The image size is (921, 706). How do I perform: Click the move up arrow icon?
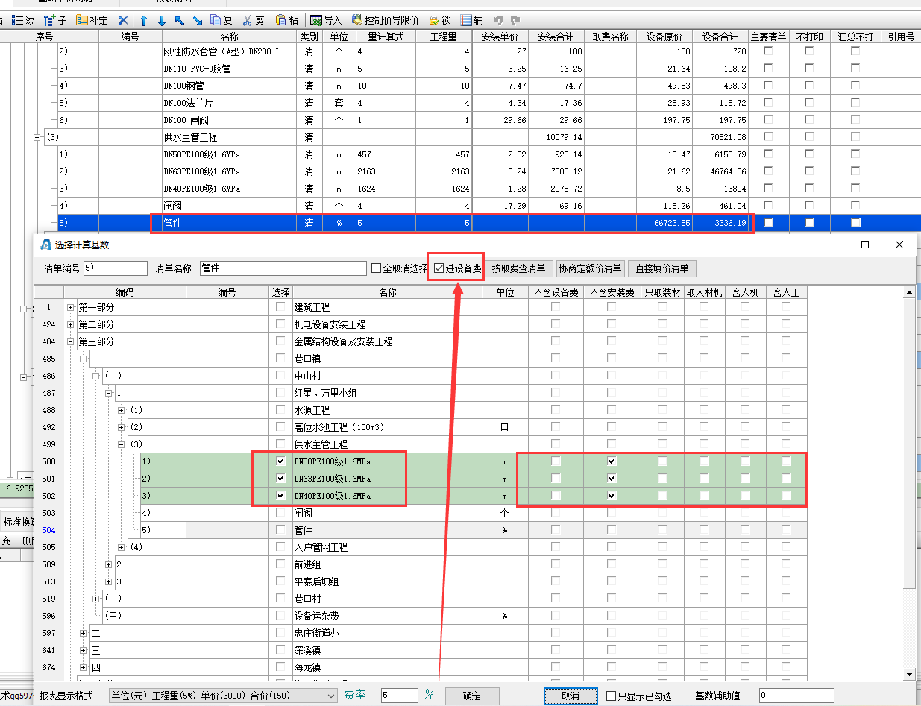pyautogui.click(x=144, y=21)
